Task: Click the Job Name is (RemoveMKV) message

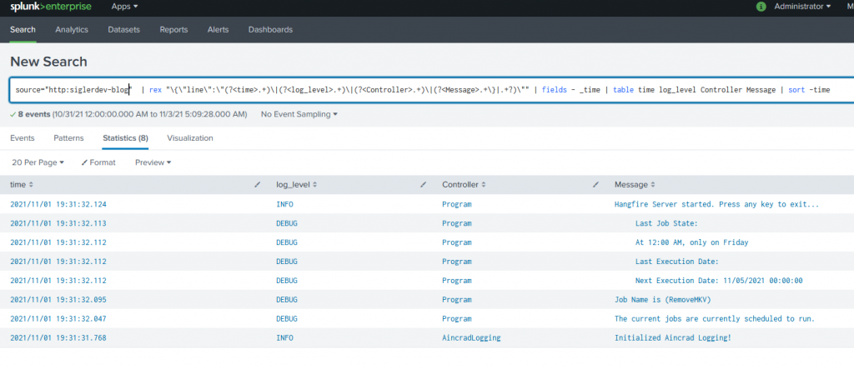Action: coord(663,299)
